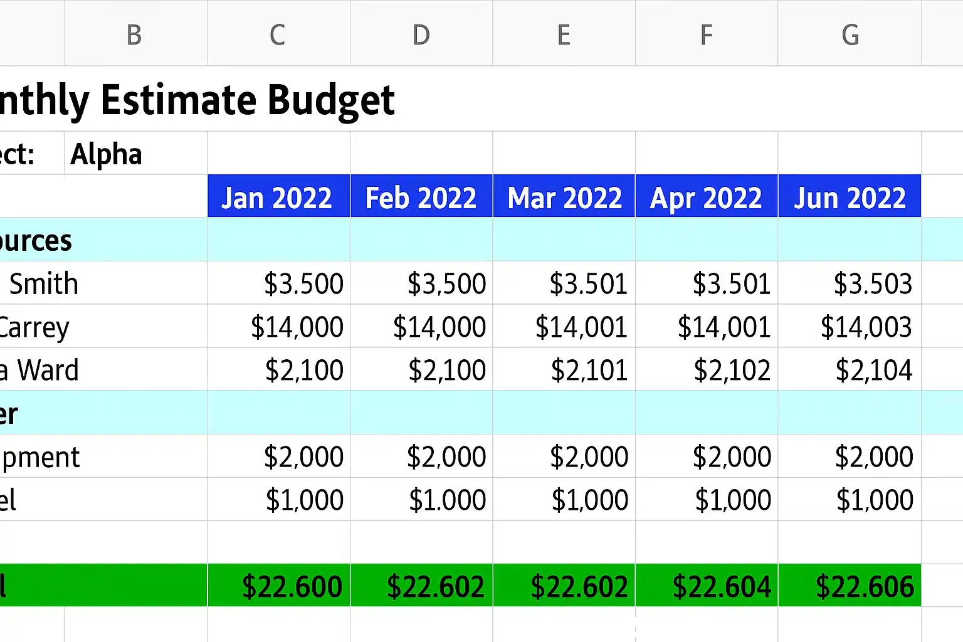The width and height of the screenshot is (963, 642).
Task: Select the row label ending in 'pment'
Action: (103, 456)
